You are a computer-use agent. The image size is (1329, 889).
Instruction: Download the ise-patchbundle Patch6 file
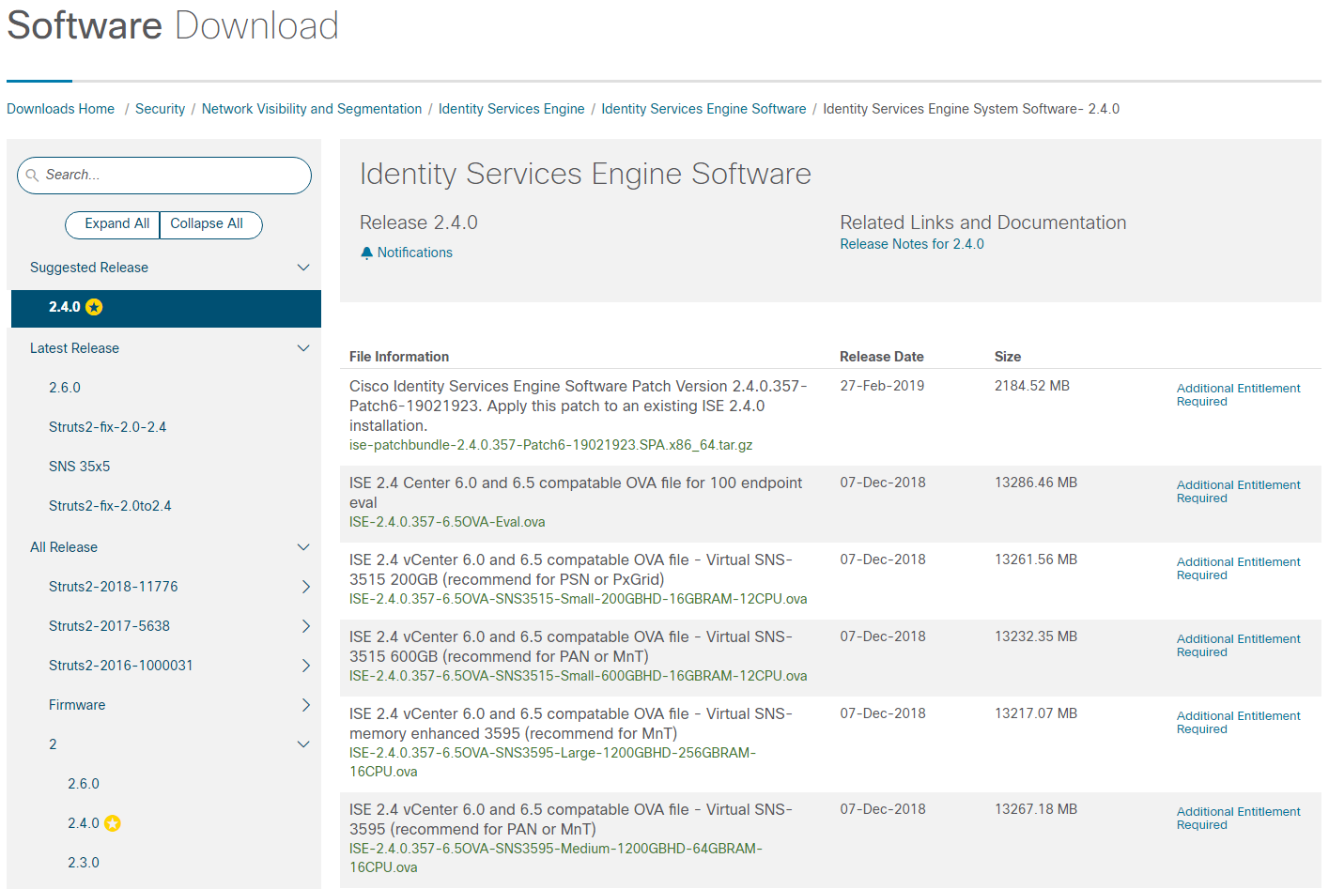(x=549, y=444)
